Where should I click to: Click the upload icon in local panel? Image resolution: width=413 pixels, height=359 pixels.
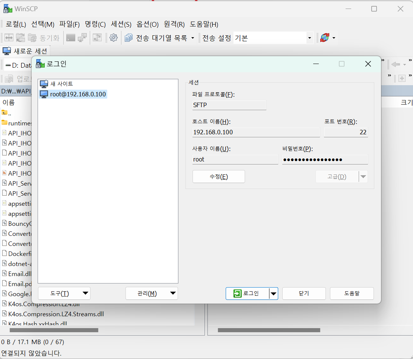pyautogui.click(x=9, y=78)
